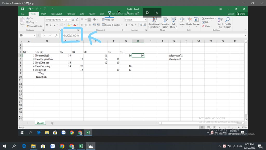The height and width of the screenshot is (150, 266).
Task: Expand the font name dropdown
Action: pyautogui.click(x=63, y=20)
